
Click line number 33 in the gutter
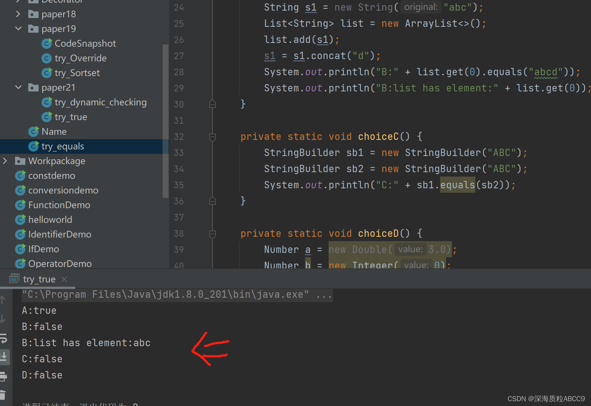[179, 153]
